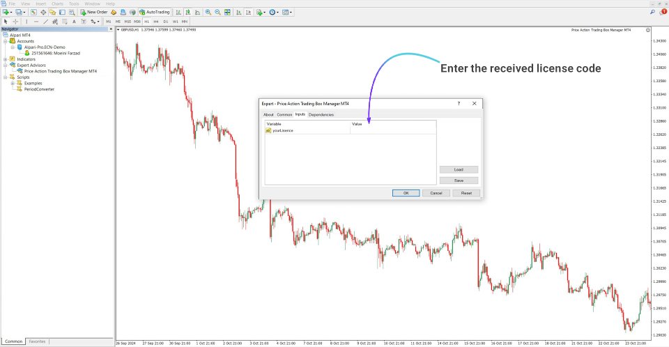Zoom in on the chart
The image size is (669, 347).
pyautogui.click(x=208, y=13)
